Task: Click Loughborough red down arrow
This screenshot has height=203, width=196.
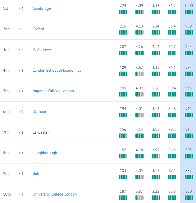Action: [x=19, y=153]
